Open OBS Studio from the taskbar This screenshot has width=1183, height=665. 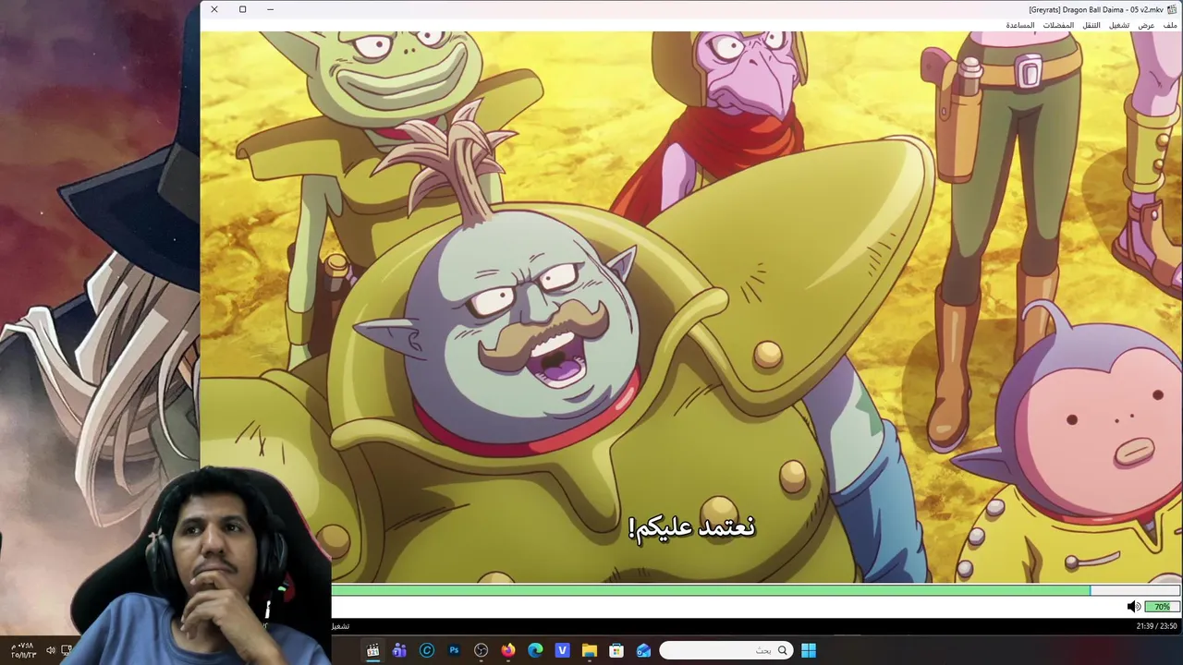[x=481, y=650]
